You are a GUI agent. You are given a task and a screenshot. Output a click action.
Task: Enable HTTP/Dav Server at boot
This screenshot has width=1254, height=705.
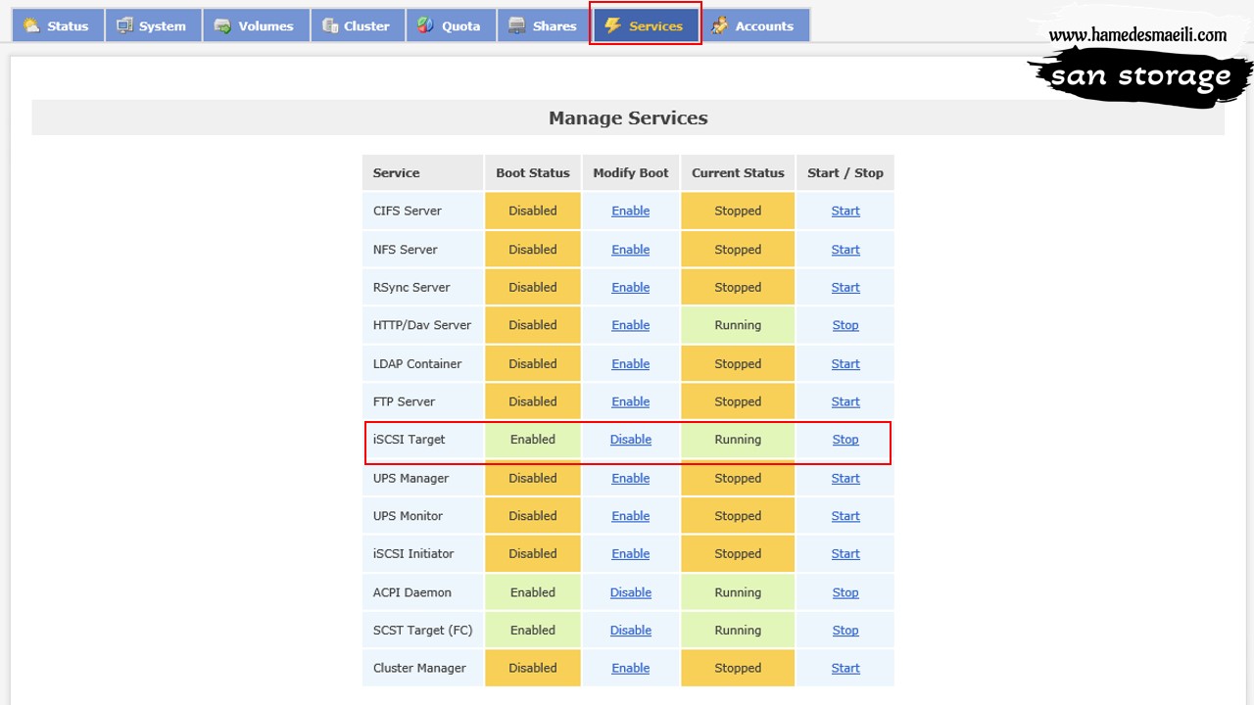tap(631, 325)
